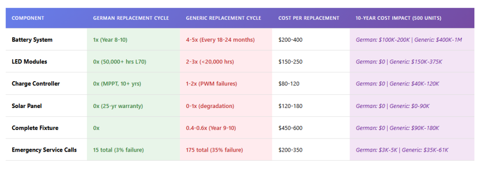Click the Battery System cost '$200-400'
The height and width of the screenshot is (169, 481).
pos(290,39)
